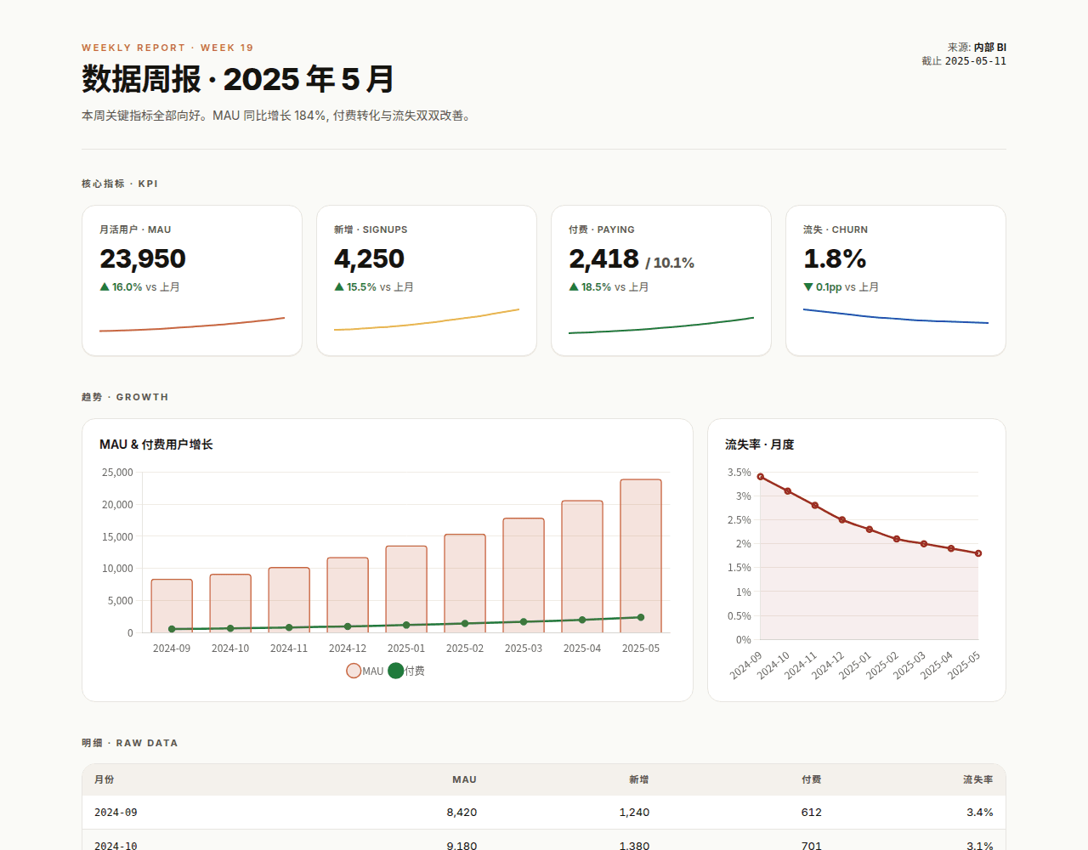Click the MAU sparkline in the KPI card
The width and height of the screenshot is (1088, 850).
tap(192, 325)
